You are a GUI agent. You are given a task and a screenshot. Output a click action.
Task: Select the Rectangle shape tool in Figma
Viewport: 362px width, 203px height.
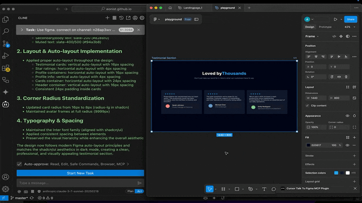(x=237, y=189)
